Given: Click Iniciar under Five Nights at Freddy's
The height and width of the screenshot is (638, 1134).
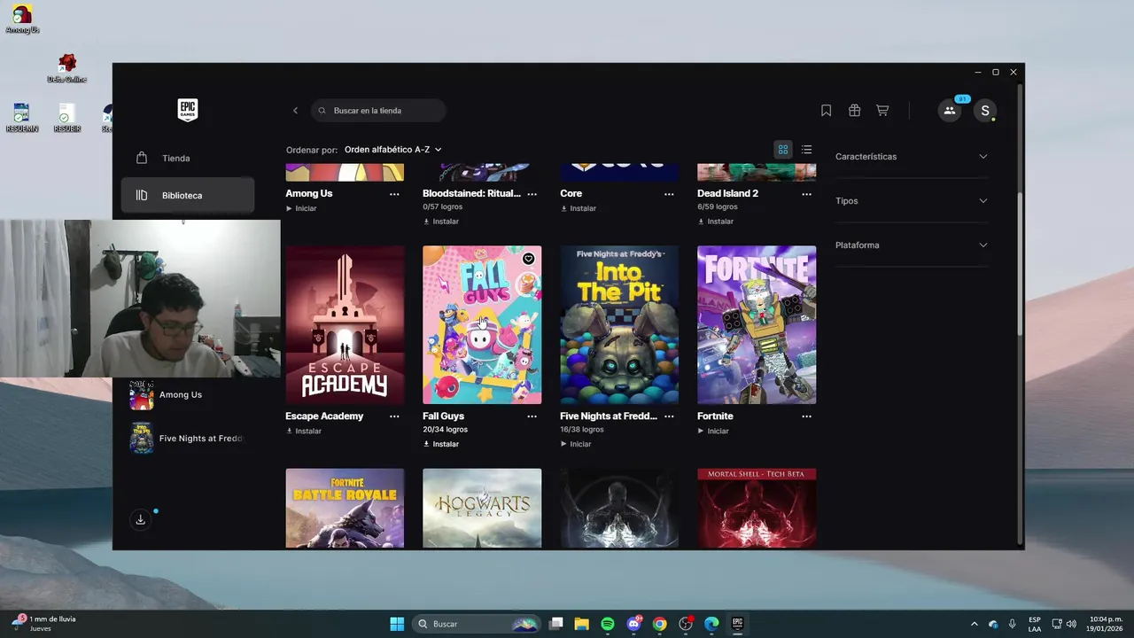Looking at the screenshot, I should pyautogui.click(x=576, y=444).
